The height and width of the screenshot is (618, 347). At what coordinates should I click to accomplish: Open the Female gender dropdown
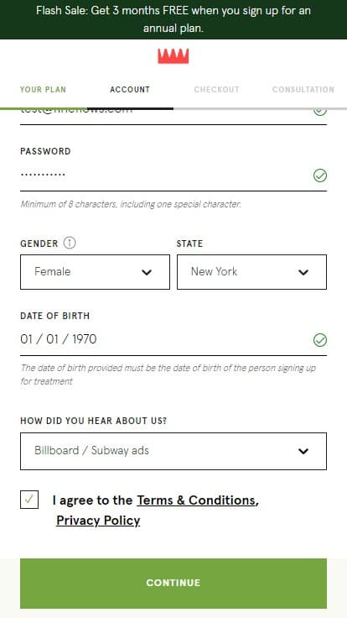point(95,272)
